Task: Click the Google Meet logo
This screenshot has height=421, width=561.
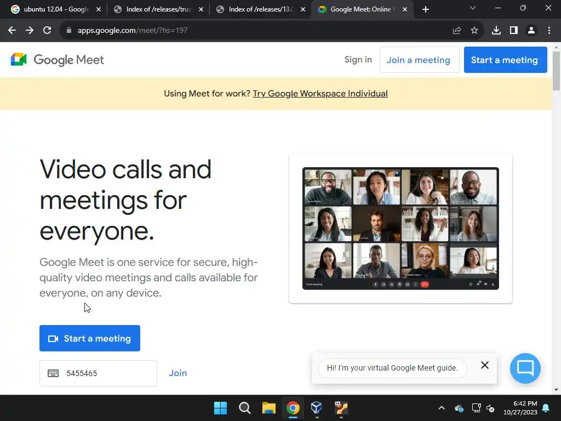Action: (57, 60)
